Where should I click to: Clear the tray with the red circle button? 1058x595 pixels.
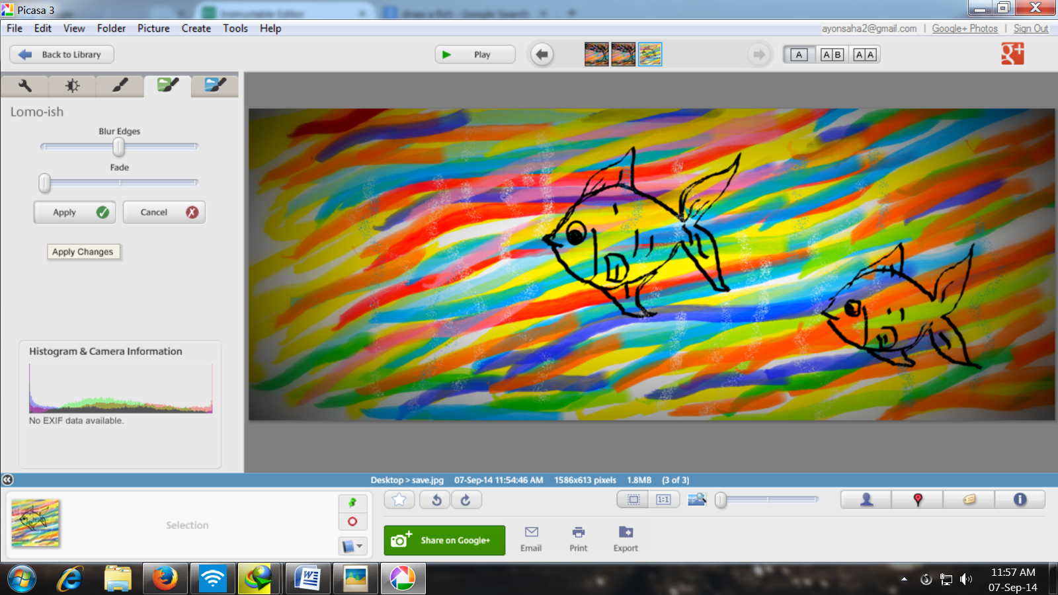click(352, 522)
